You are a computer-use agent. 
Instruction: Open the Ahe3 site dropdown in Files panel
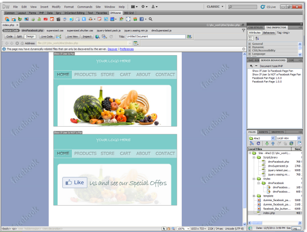273,138
